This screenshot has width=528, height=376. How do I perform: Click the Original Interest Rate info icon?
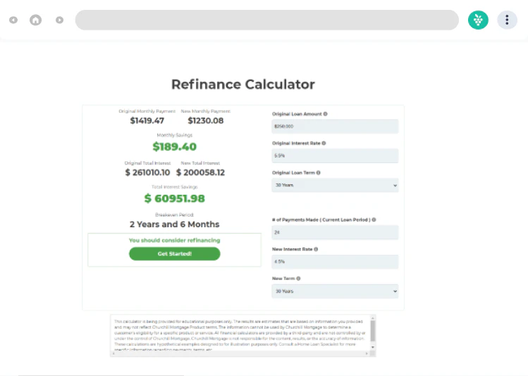[x=324, y=143]
